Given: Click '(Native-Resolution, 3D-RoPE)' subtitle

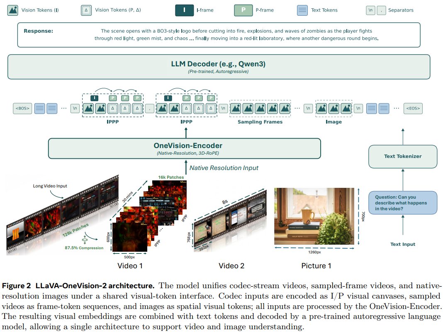Looking at the screenshot, I should click(x=188, y=153).
